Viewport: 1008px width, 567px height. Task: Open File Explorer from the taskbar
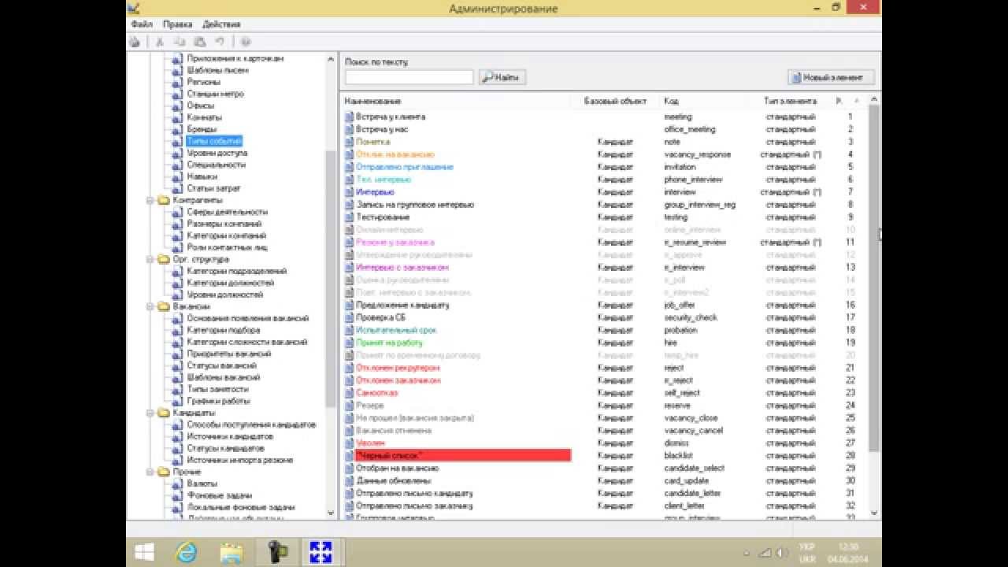coord(231,551)
